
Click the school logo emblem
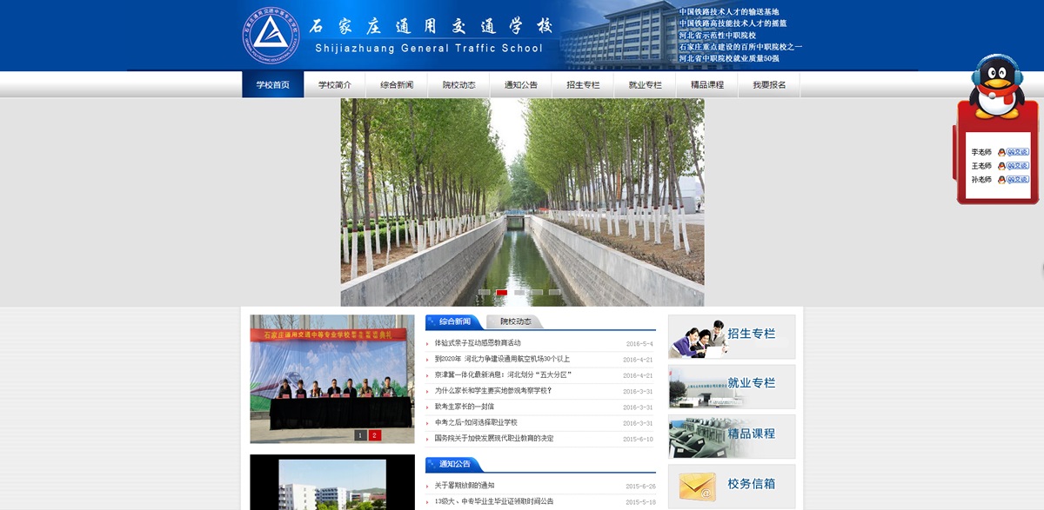pyautogui.click(x=271, y=36)
